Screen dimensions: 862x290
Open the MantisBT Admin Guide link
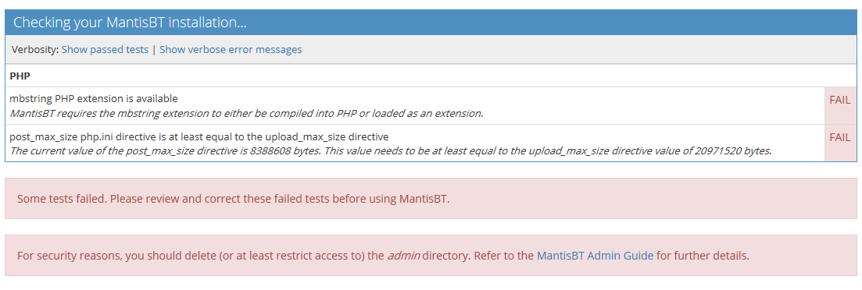pos(596,256)
